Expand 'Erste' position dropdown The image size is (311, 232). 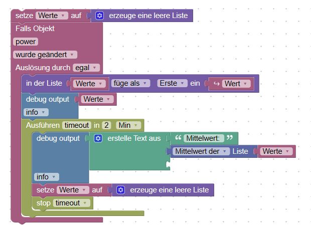click(172, 83)
